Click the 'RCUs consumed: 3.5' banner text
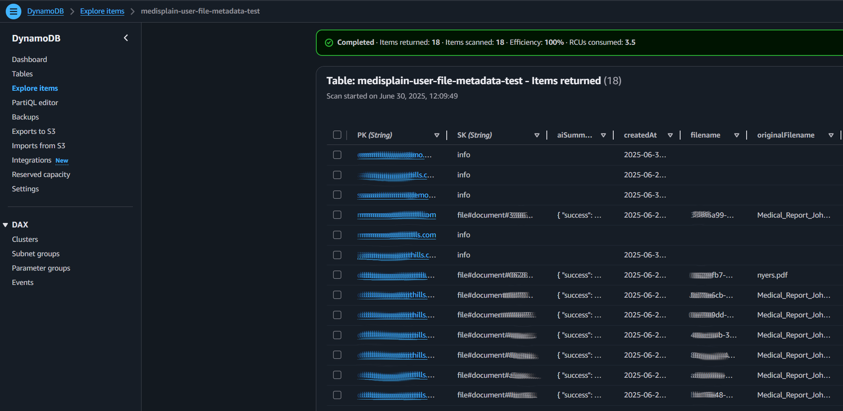This screenshot has height=411, width=843. coord(602,42)
